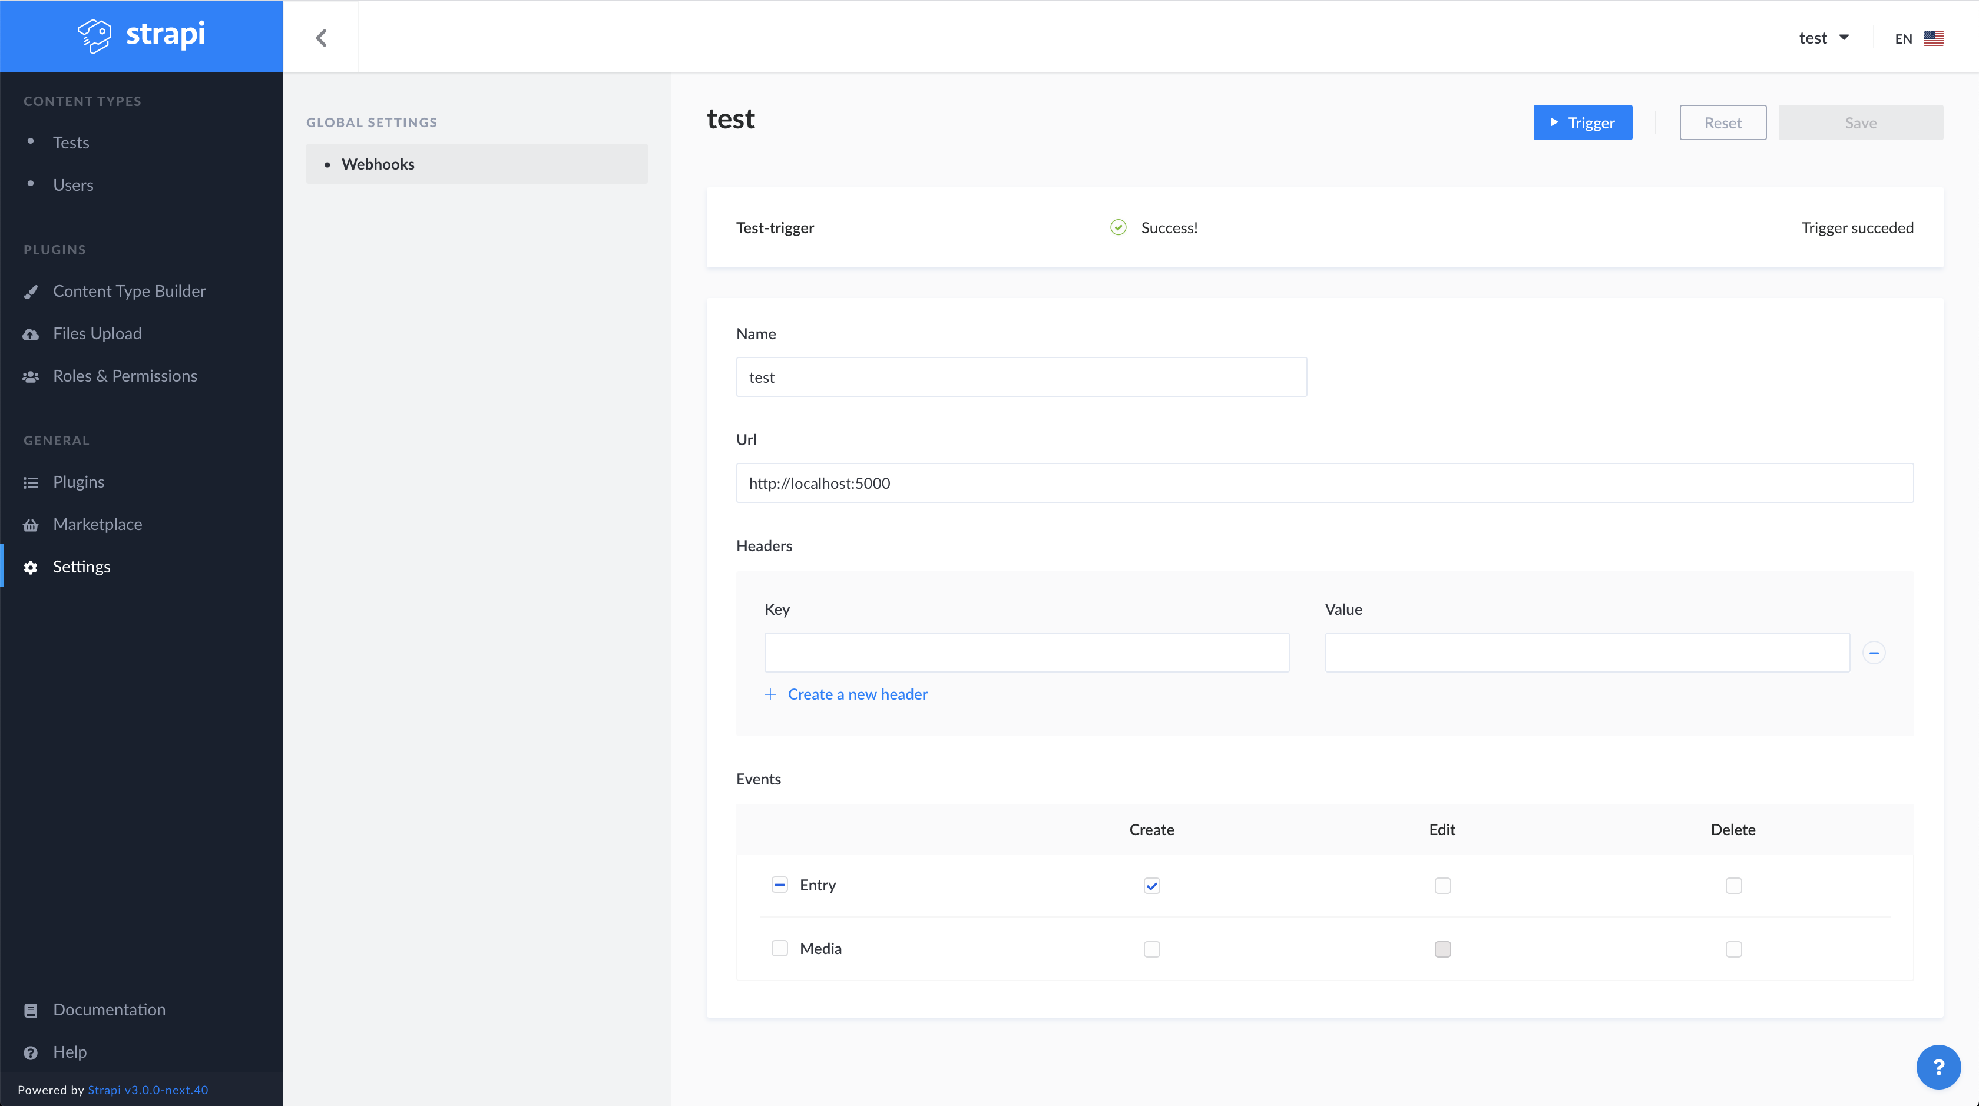Open Documentation from sidebar
Screen dimensions: 1979x1106
point(109,1009)
